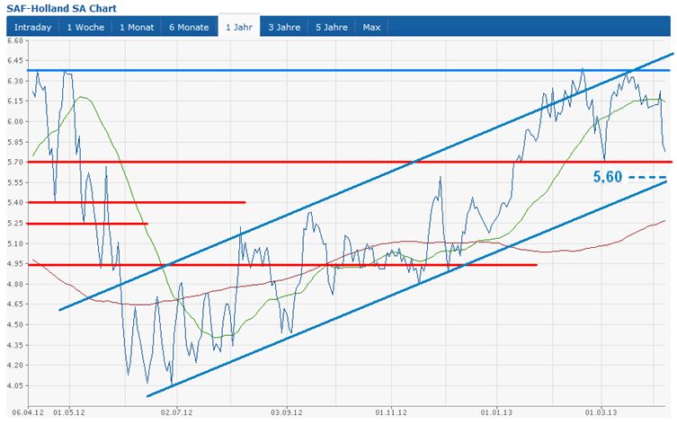Screen dimensions: 677x424
Task: Click the 6.30 y-axis label
Action: coord(15,81)
